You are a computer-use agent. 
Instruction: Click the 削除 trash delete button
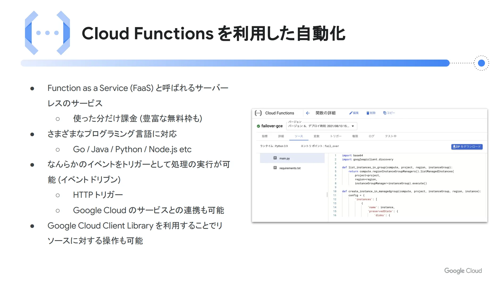coord(371,113)
